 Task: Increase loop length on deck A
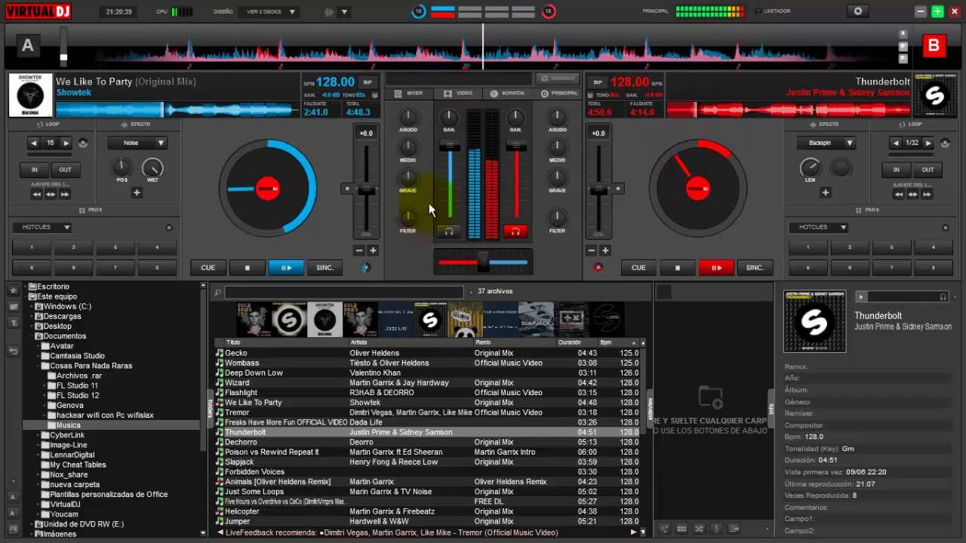[66, 143]
